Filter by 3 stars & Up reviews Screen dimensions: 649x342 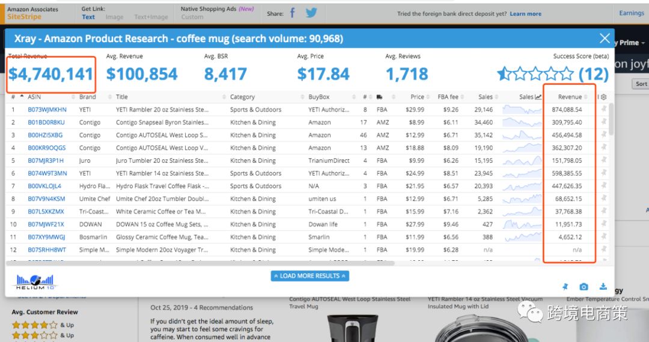point(43,335)
